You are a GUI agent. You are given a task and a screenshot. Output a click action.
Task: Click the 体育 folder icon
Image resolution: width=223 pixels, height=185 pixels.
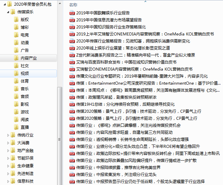pos(16,81)
